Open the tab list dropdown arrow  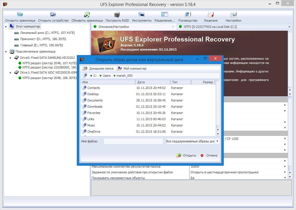point(289,27)
